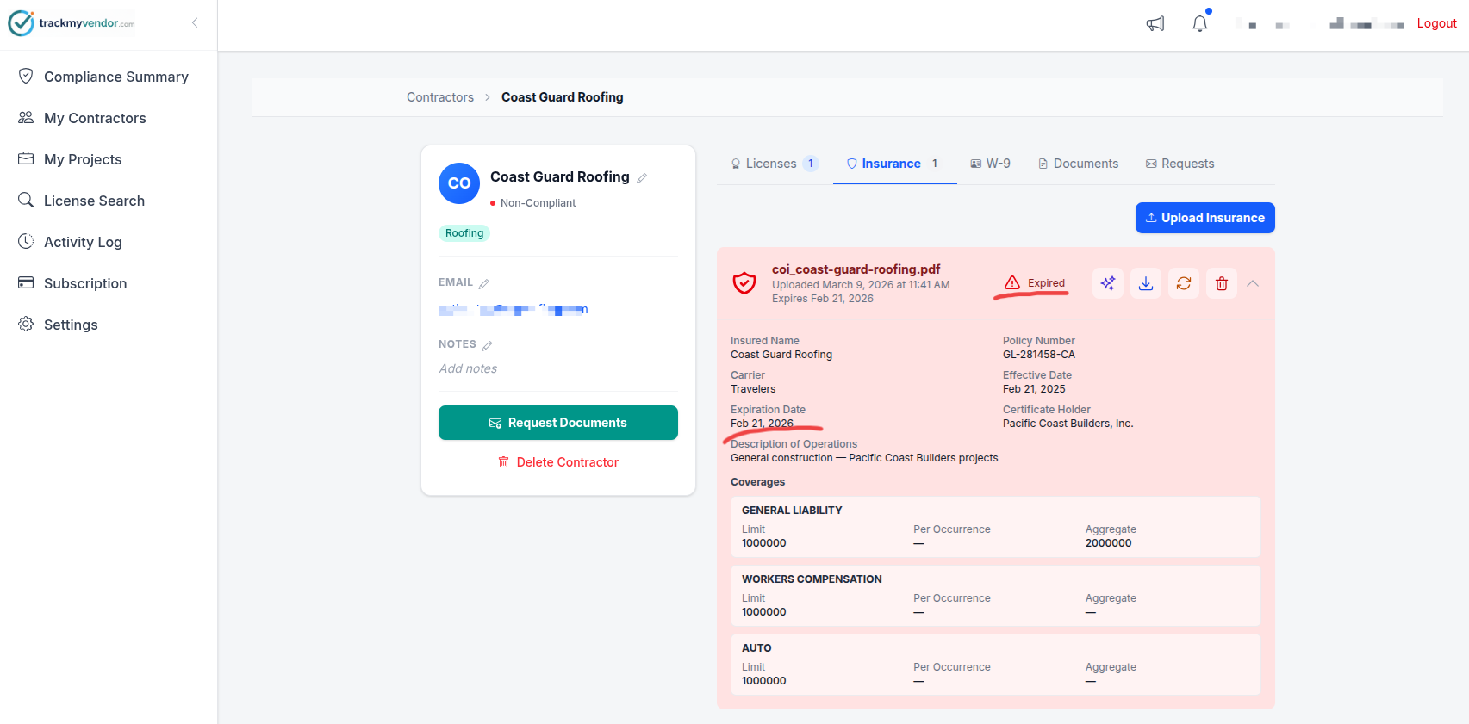Viewport: 1469px width, 724px height.
Task: Click Logout link
Action: [1436, 23]
